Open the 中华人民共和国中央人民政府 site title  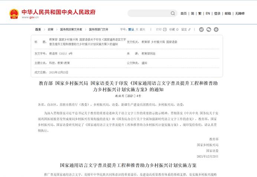(x=59, y=12)
